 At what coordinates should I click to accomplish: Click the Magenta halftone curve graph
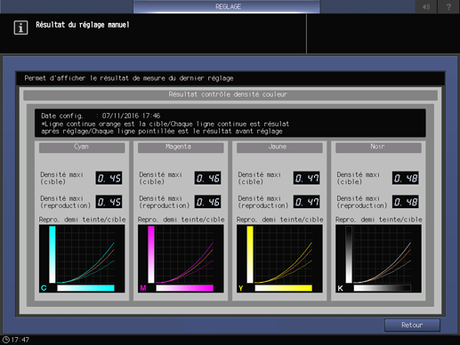click(x=181, y=259)
